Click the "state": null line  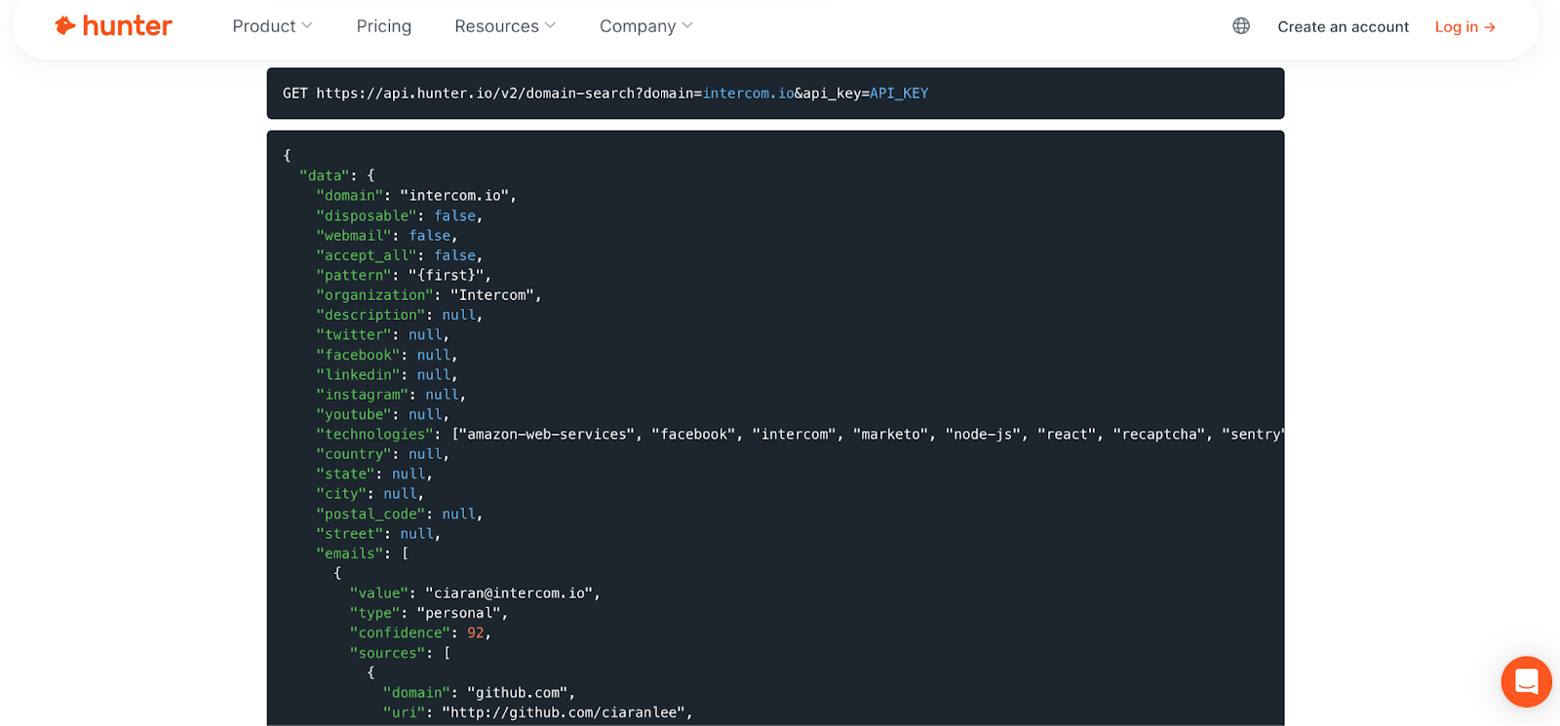(373, 475)
